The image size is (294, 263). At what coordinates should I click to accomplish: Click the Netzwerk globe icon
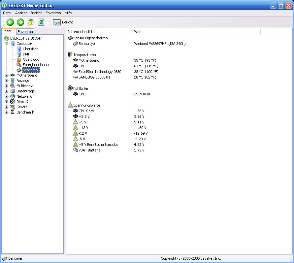pos(13,96)
